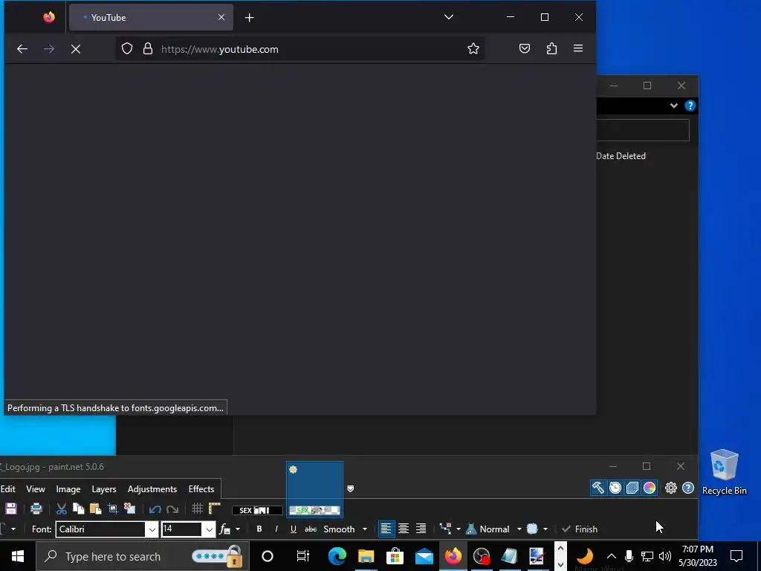Image resolution: width=761 pixels, height=571 pixels.
Task: Toggle bold text formatting
Action: [259, 529]
